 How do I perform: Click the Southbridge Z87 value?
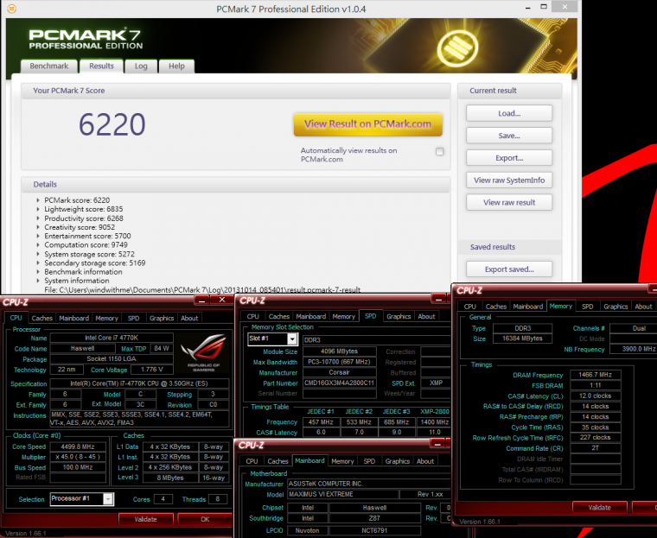[x=374, y=518]
